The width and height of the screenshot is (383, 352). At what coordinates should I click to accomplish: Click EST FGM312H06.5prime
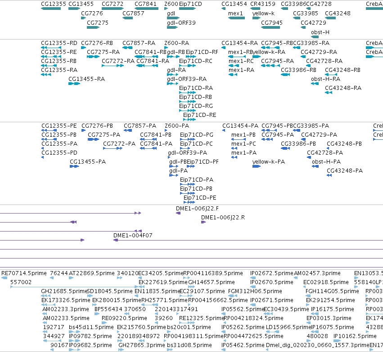tap(233, 296)
